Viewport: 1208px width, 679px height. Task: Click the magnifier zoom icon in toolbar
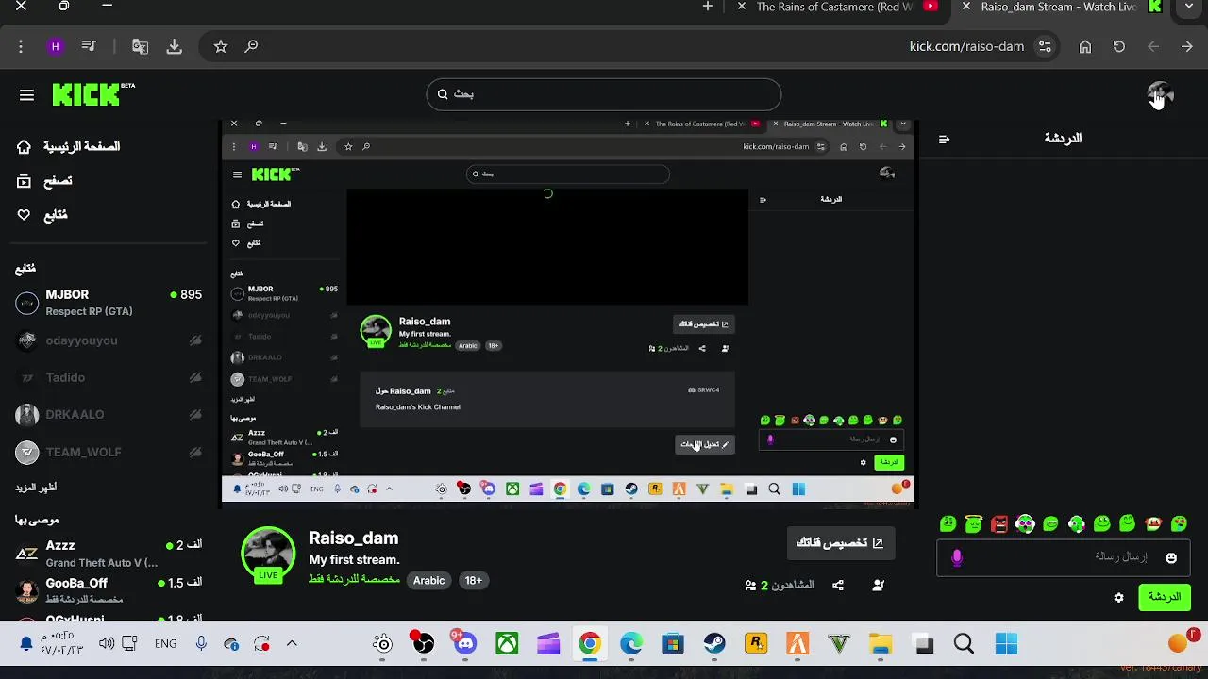[251, 46]
